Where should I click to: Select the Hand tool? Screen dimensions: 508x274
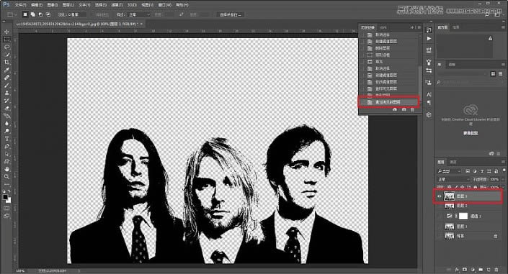(x=6, y=169)
